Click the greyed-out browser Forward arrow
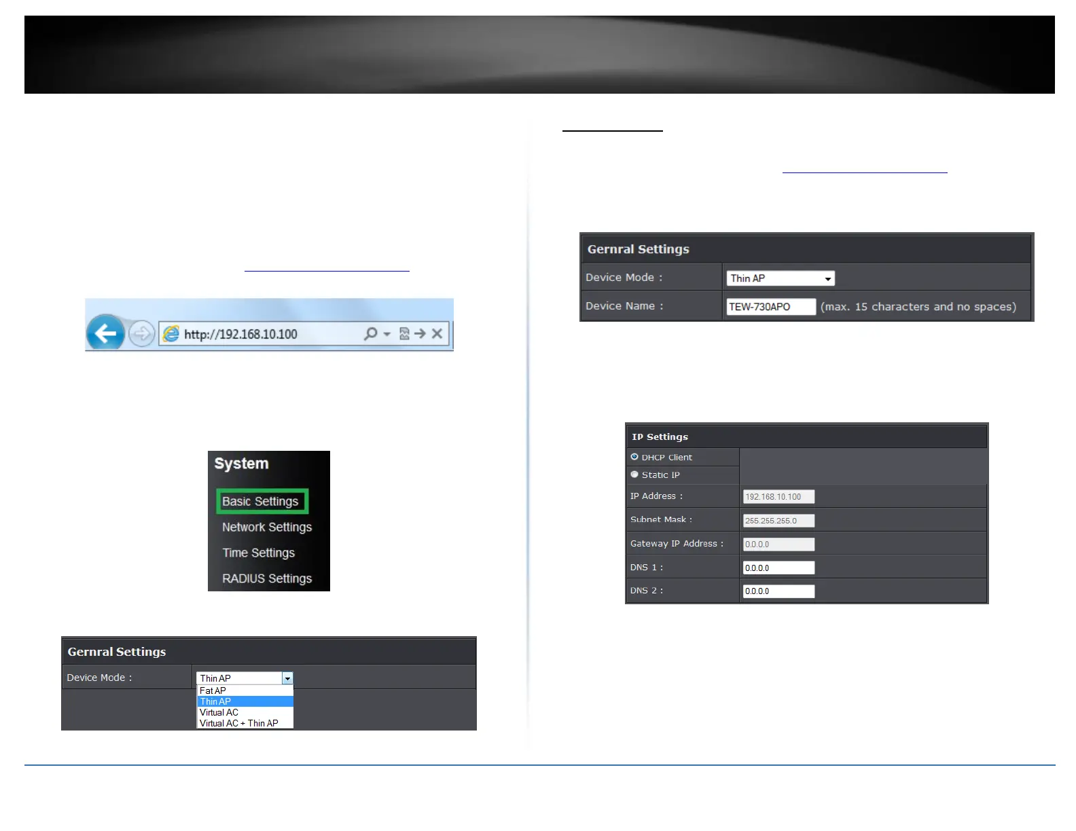1076x831 pixels. click(x=142, y=333)
